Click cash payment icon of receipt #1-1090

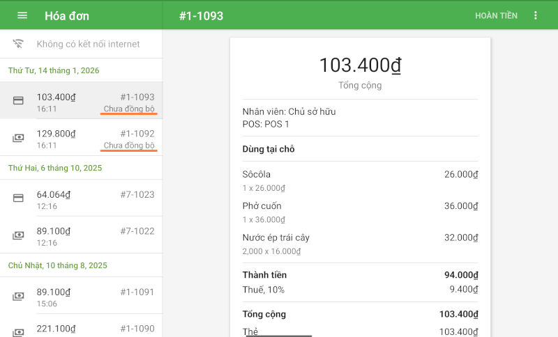click(18, 331)
